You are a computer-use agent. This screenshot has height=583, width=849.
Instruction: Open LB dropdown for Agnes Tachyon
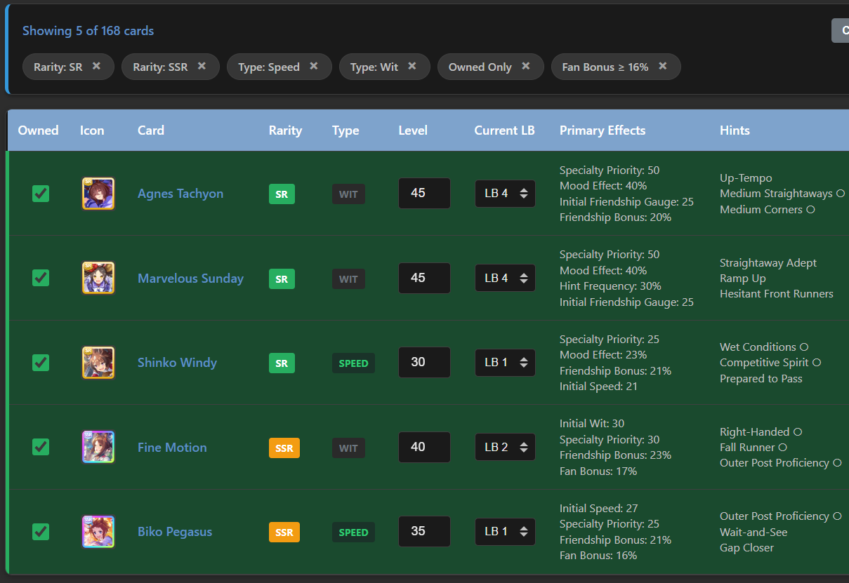click(505, 194)
